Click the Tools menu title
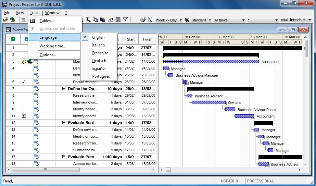316x186 pixels. pos(35,12)
